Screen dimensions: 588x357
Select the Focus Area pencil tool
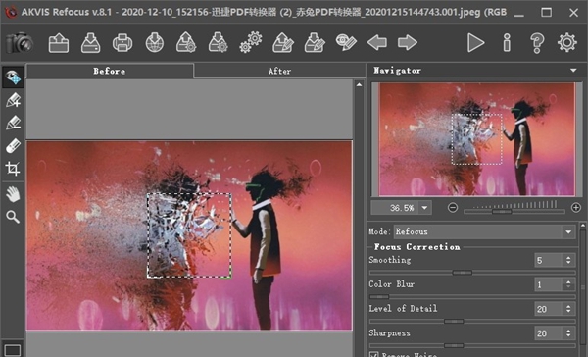pos(13,100)
